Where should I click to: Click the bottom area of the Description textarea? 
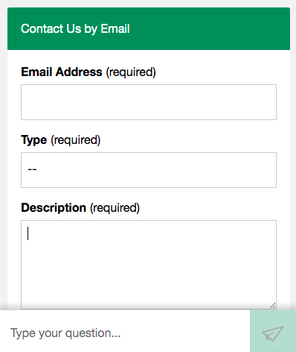point(149,298)
